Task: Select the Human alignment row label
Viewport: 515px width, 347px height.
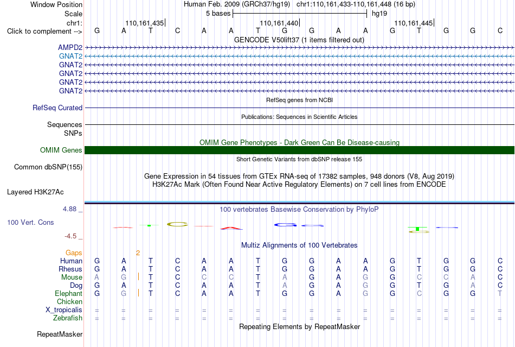Action: tap(71, 261)
